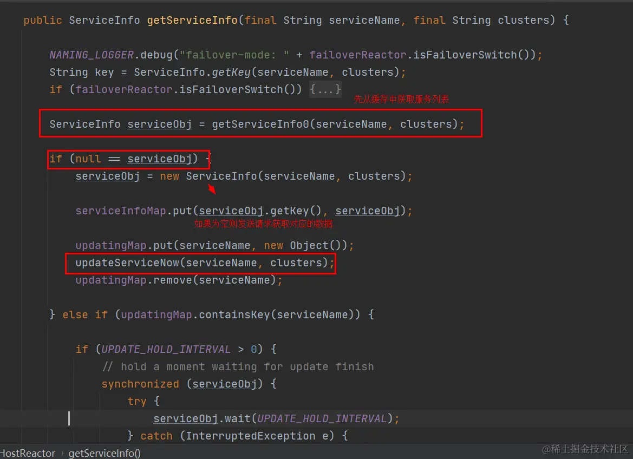The width and height of the screenshot is (633, 459).
Task: Click "failover-mode: " string literal
Action: pyautogui.click(x=234, y=55)
